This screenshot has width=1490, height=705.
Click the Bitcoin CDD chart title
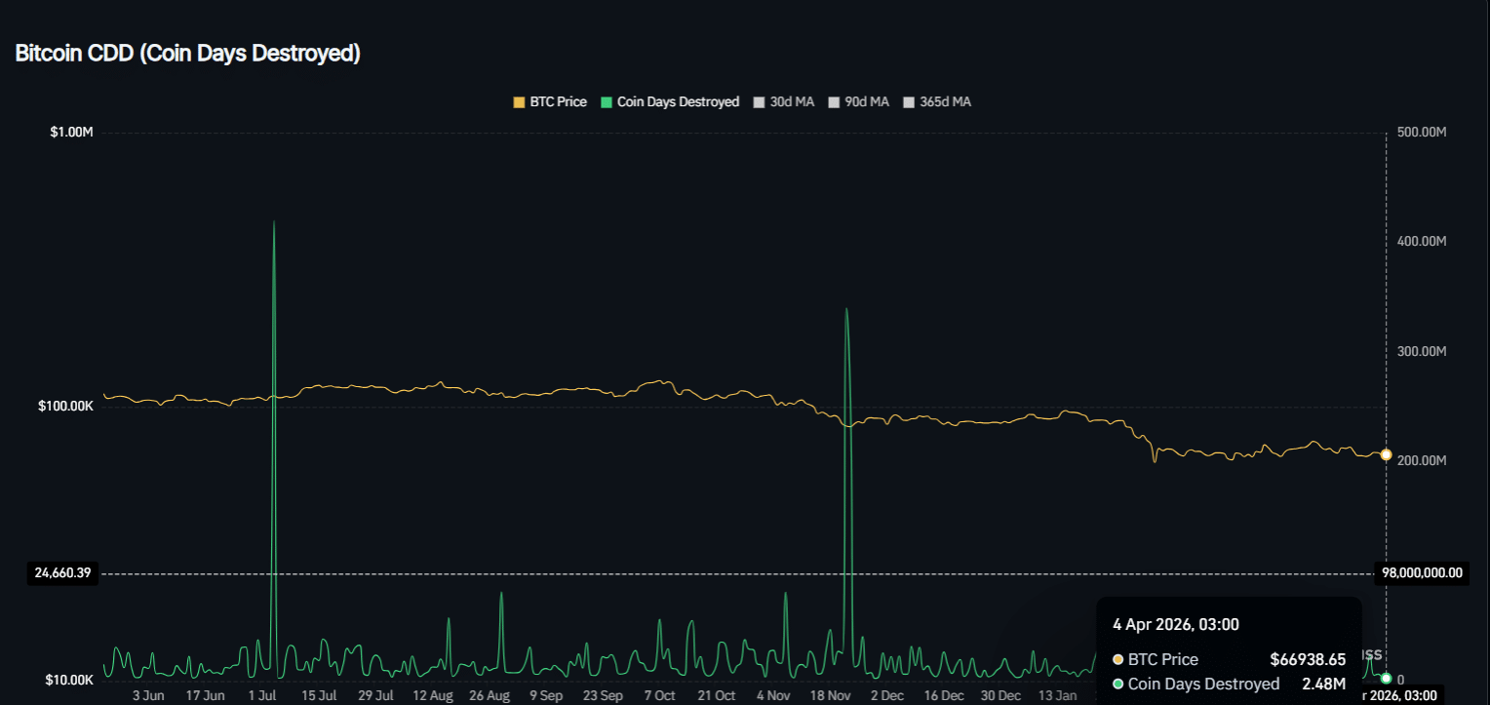(188, 54)
